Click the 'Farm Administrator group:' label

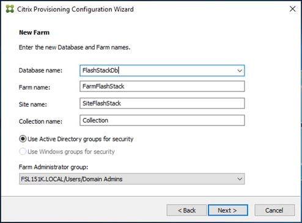(x=53, y=167)
